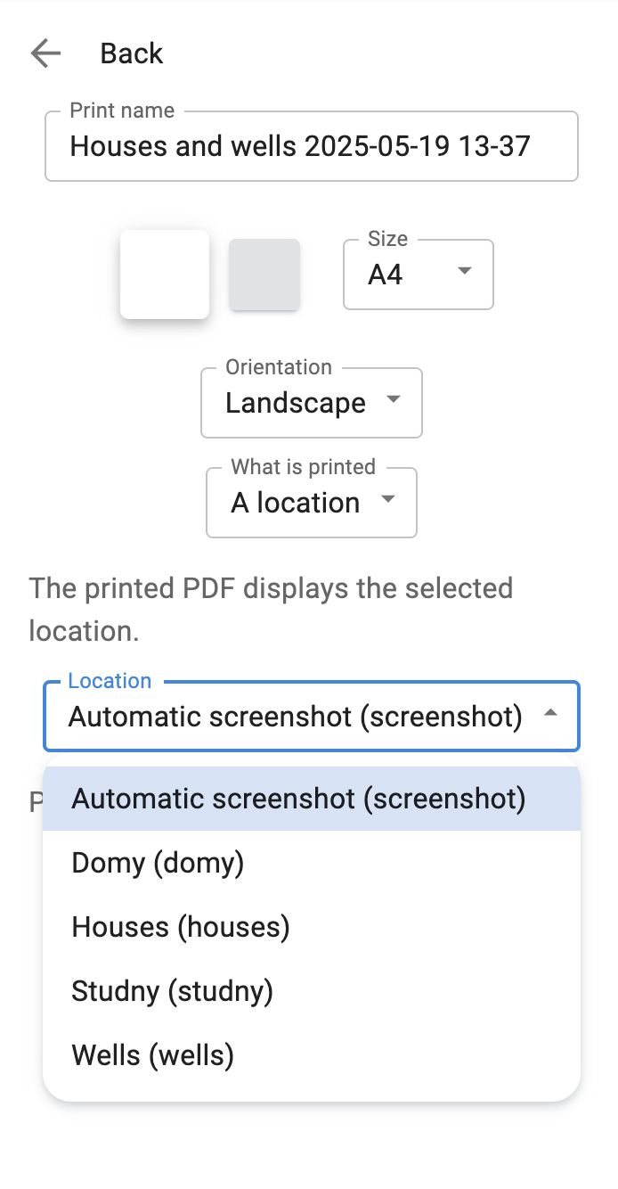Select Studny (studny) from the options
The width and height of the screenshot is (618, 1189).
click(171, 990)
